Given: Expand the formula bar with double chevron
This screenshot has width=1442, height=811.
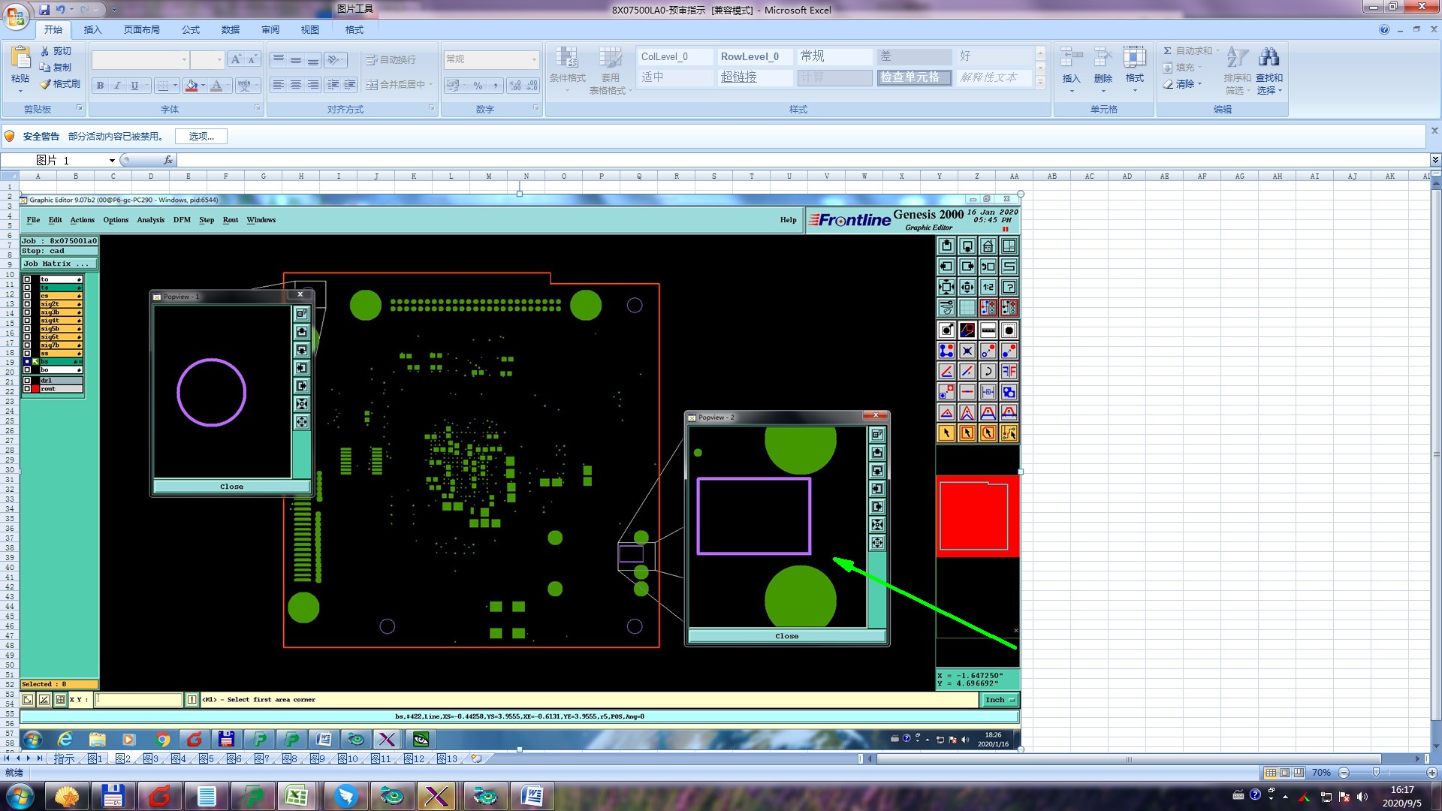Looking at the screenshot, I should [1434, 160].
